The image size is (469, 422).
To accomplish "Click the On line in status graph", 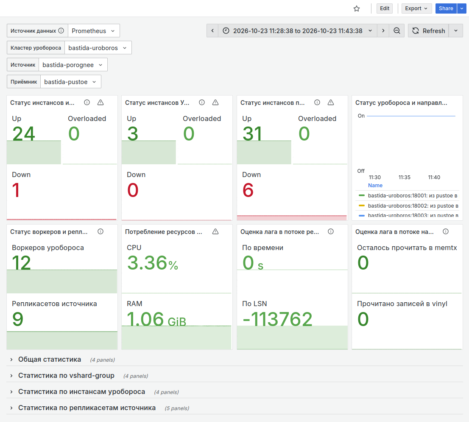I will [411, 116].
